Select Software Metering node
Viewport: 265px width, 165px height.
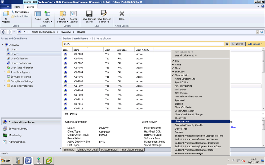point(21,77)
